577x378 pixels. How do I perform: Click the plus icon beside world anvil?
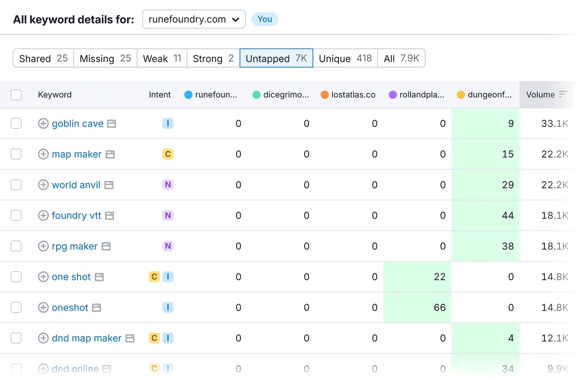click(43, 185)
